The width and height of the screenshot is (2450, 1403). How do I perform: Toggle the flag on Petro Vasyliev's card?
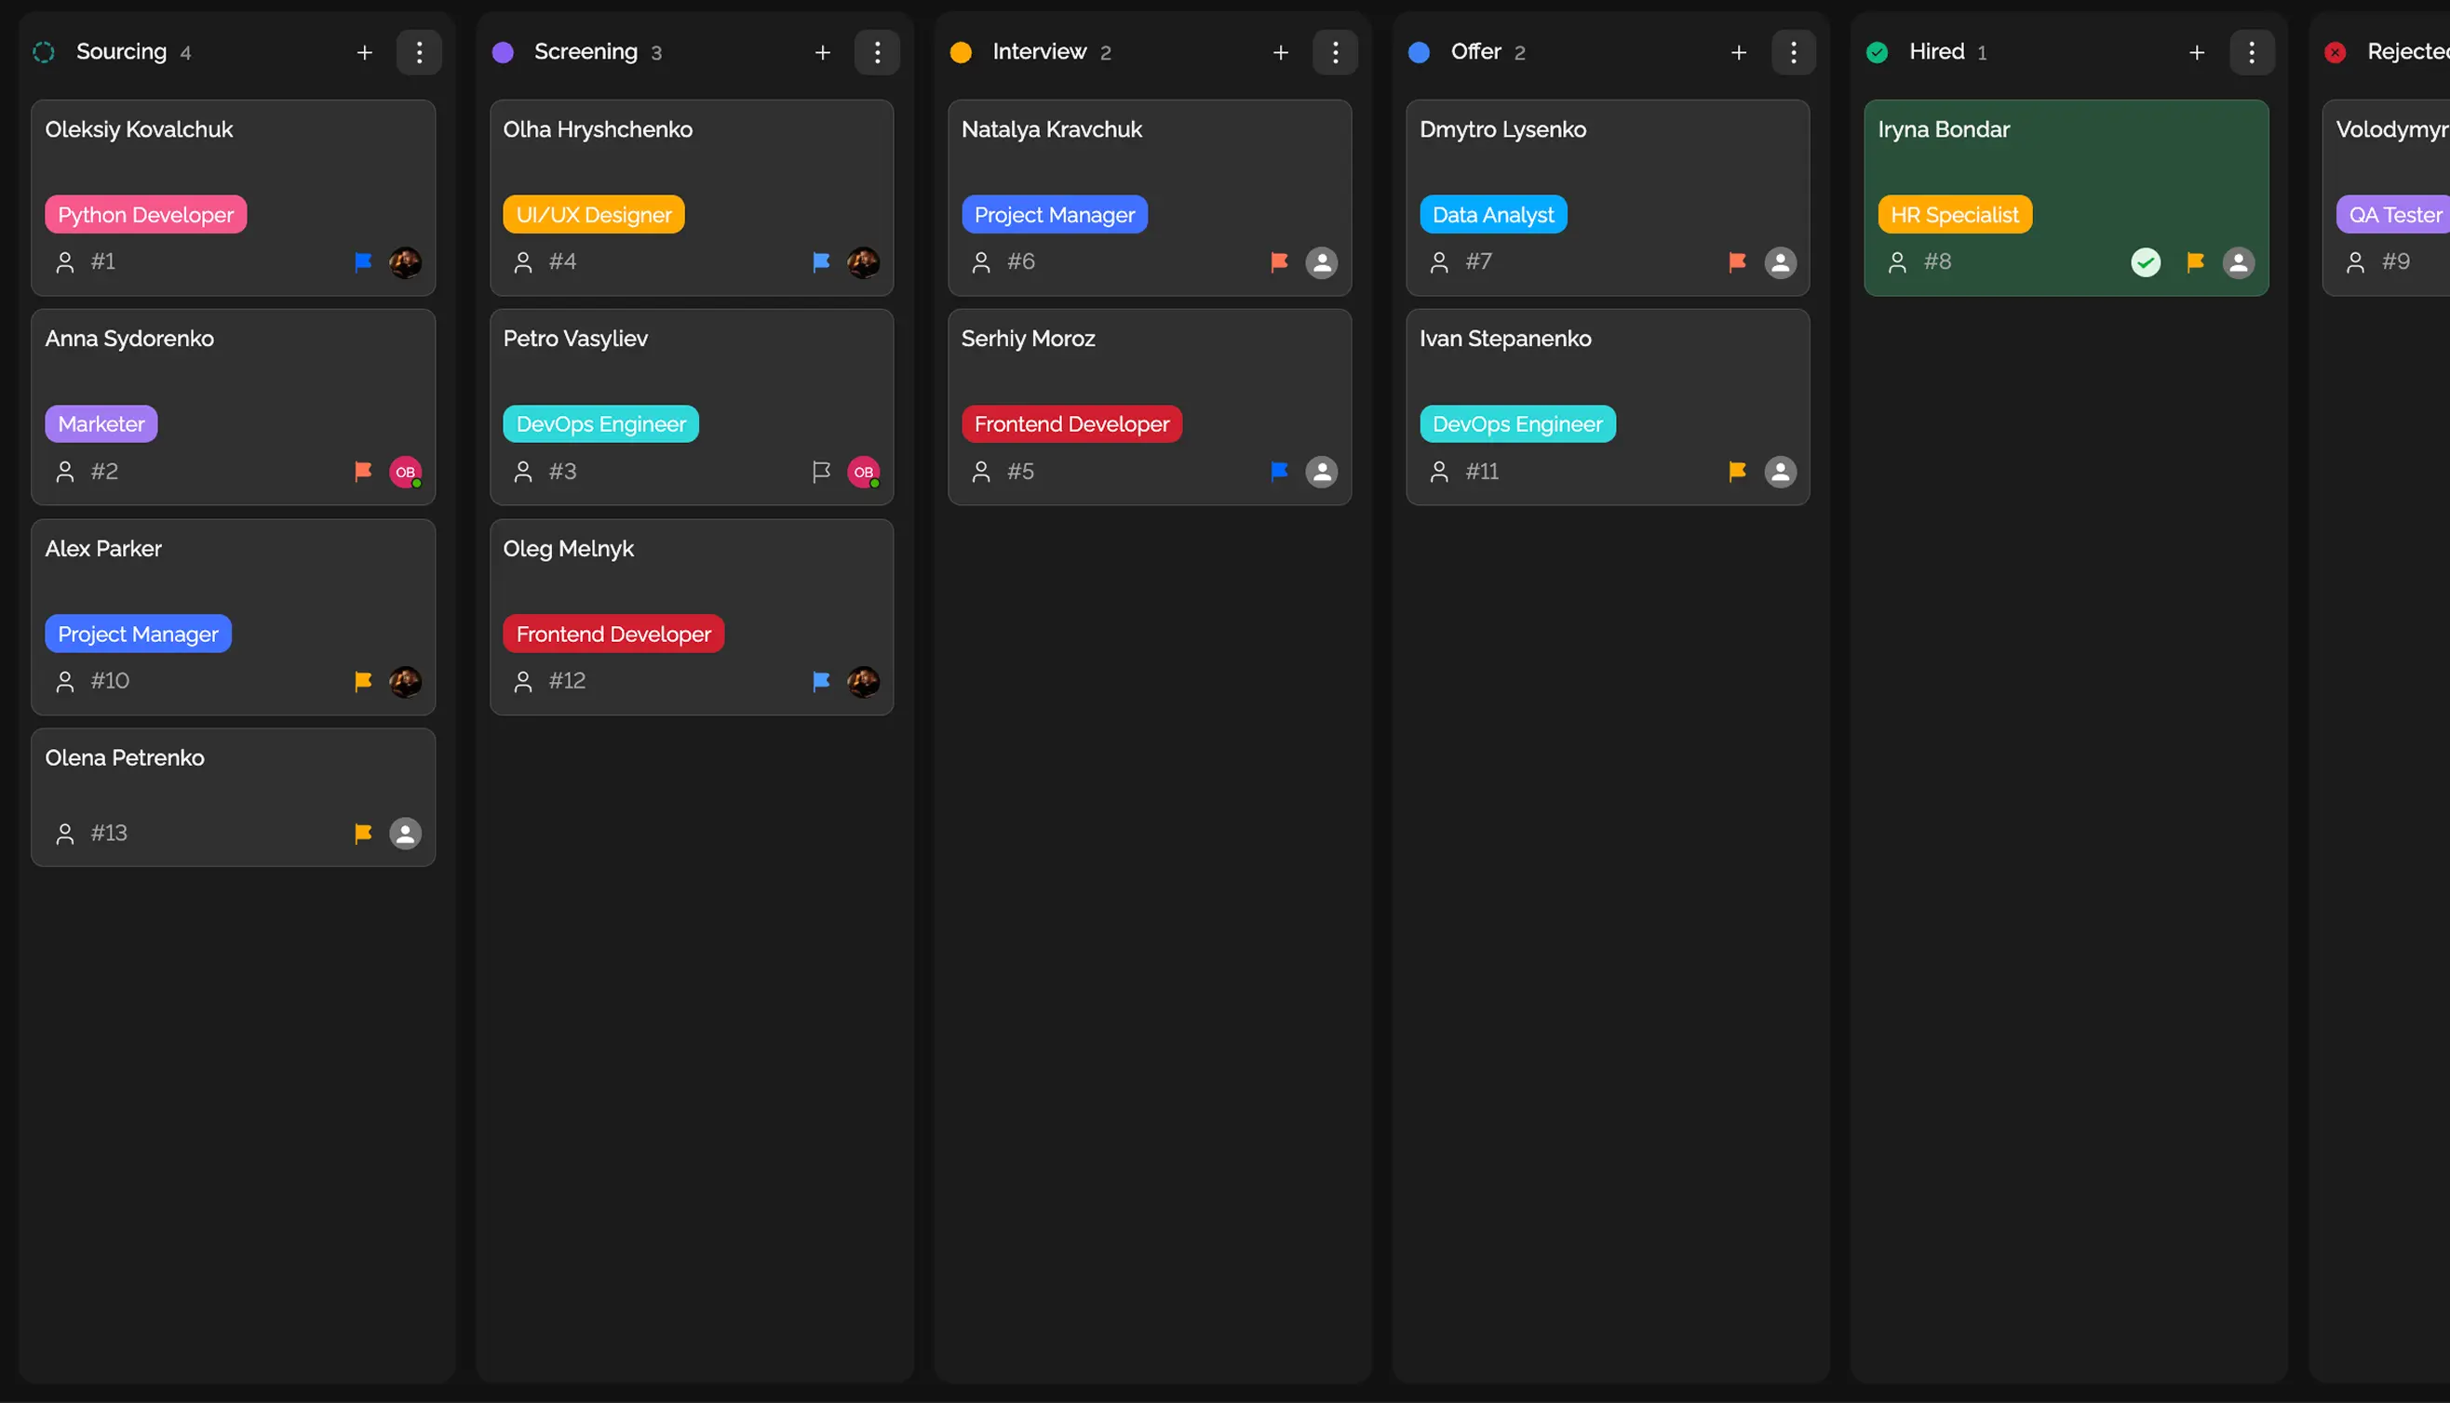[821, 471]
